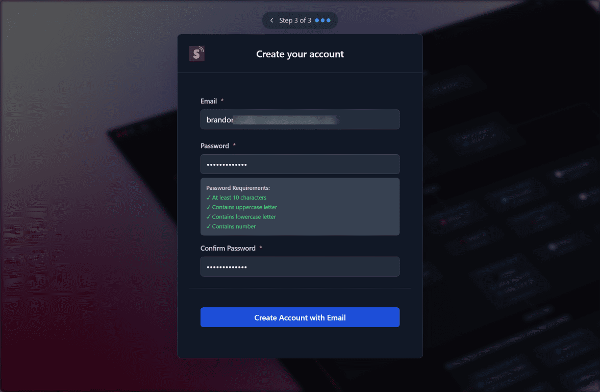Image resolution: width=600 pixels, height=392 pixels.
Task: Select the first step progress dot
Action: (317, 20)
